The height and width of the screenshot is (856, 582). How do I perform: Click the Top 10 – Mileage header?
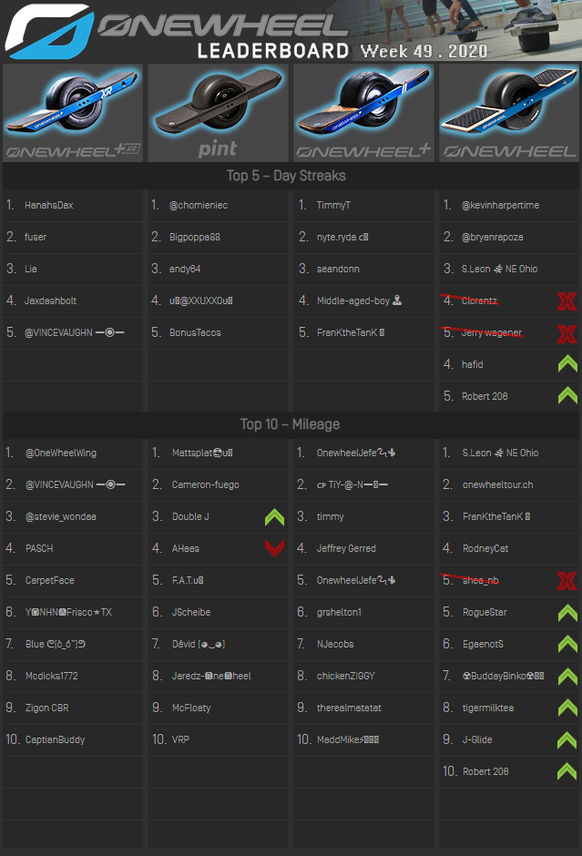(291, 424)
